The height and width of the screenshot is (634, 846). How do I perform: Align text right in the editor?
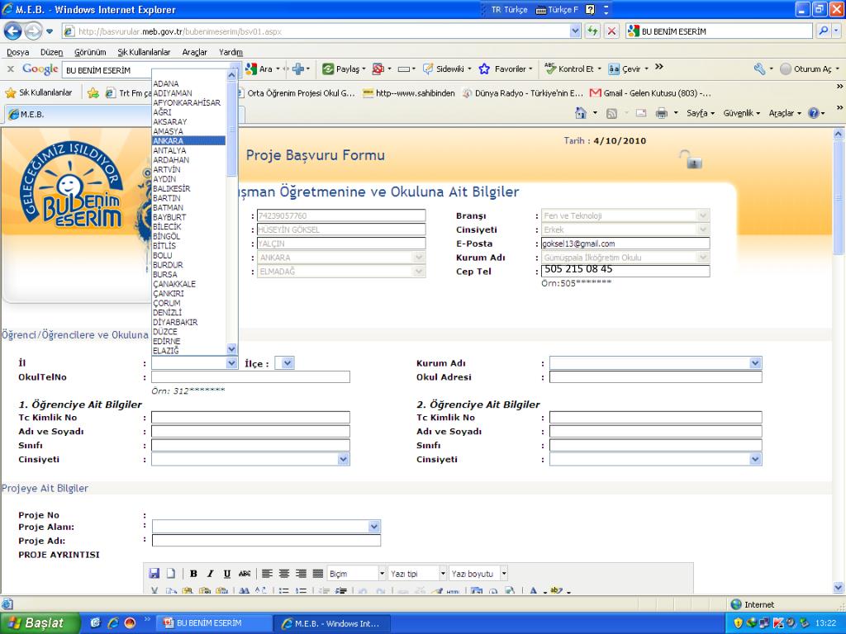[301, 574]
